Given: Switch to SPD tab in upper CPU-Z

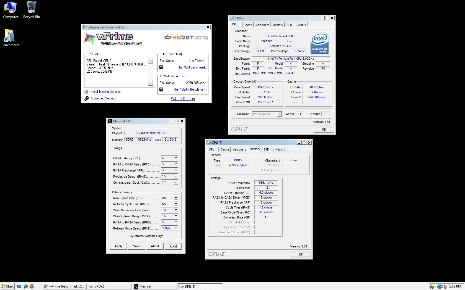Looking at the screenshot, I should [289, 25].
